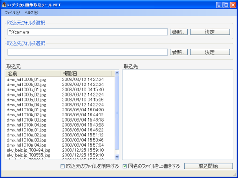This screenshot has width=238, height=178.
Task: Select file dmx_hd1010k_02.jpg
Action: (26, 115)
